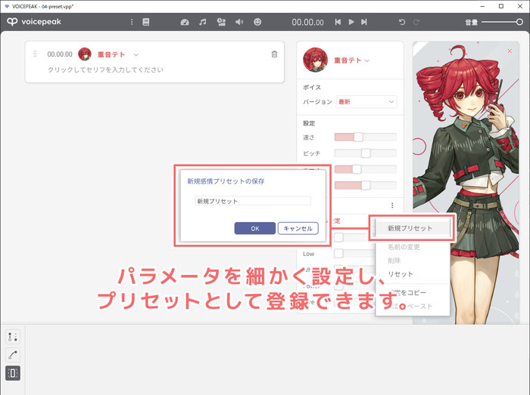The image size is (530, 395).
Task: Click the redo arrow icon
Action: [x=416, y=22]
